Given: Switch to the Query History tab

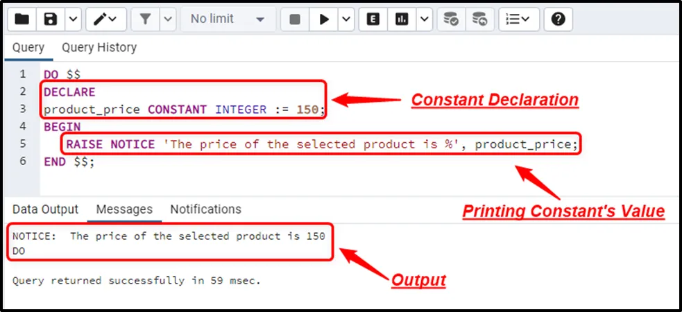Looking at the screenshot, I should (99, 48).
